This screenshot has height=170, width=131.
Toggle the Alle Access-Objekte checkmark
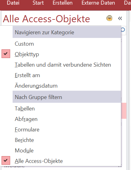6,160
